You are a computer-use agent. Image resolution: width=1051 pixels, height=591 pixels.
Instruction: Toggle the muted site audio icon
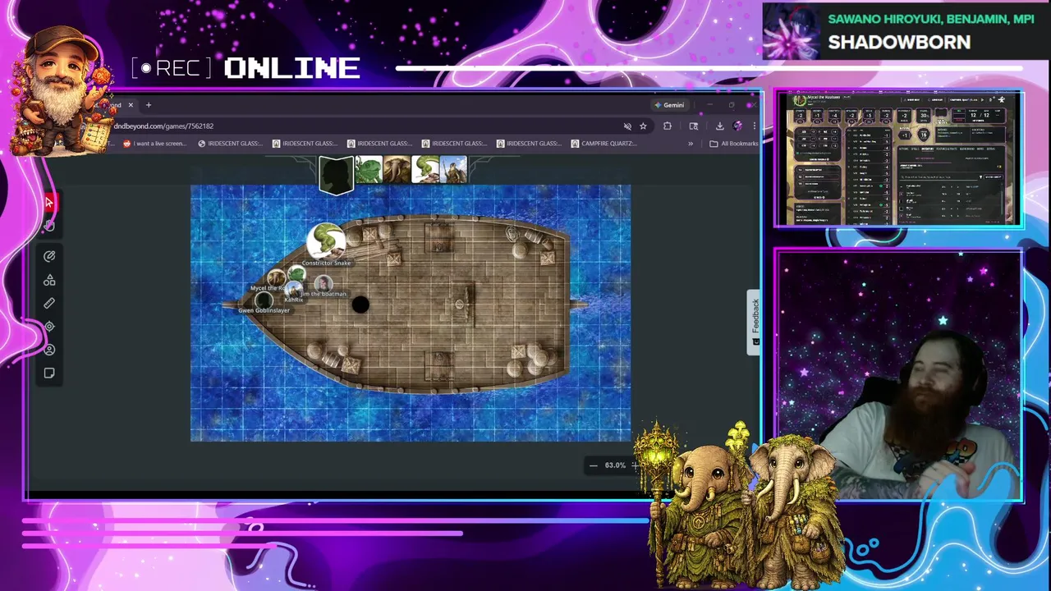click(627, 126)
